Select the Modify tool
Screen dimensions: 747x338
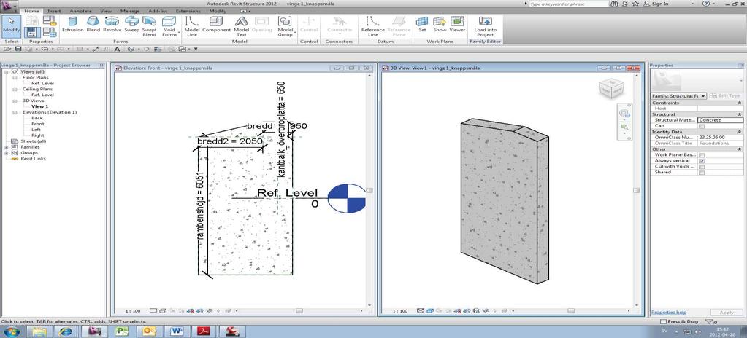click(x=11, y=26)
